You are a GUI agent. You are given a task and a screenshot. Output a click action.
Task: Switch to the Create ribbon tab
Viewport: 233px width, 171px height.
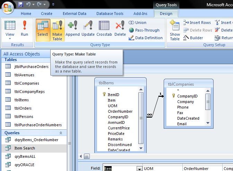point(46,14)
